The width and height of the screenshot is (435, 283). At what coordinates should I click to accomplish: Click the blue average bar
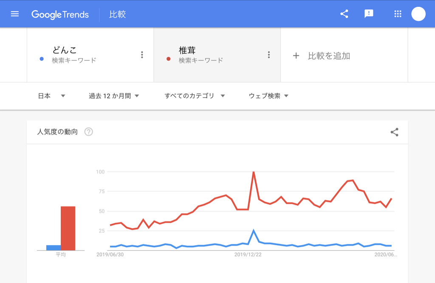tap(54, 248)
